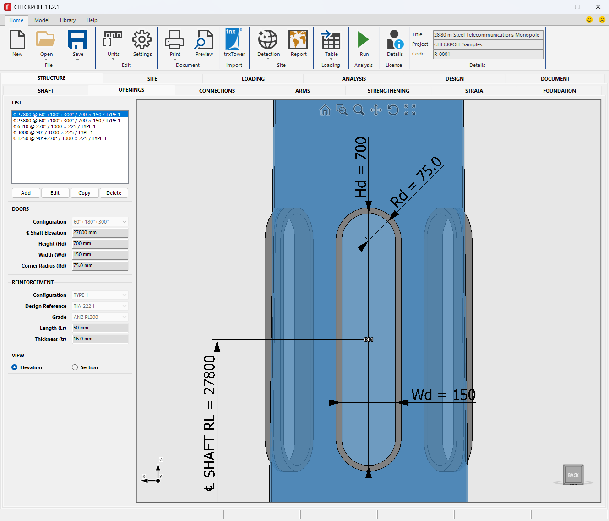This screenshot has width=609, height=521.
Task: Activate the zoom window tool in viewport
Action: pos(342,110)
